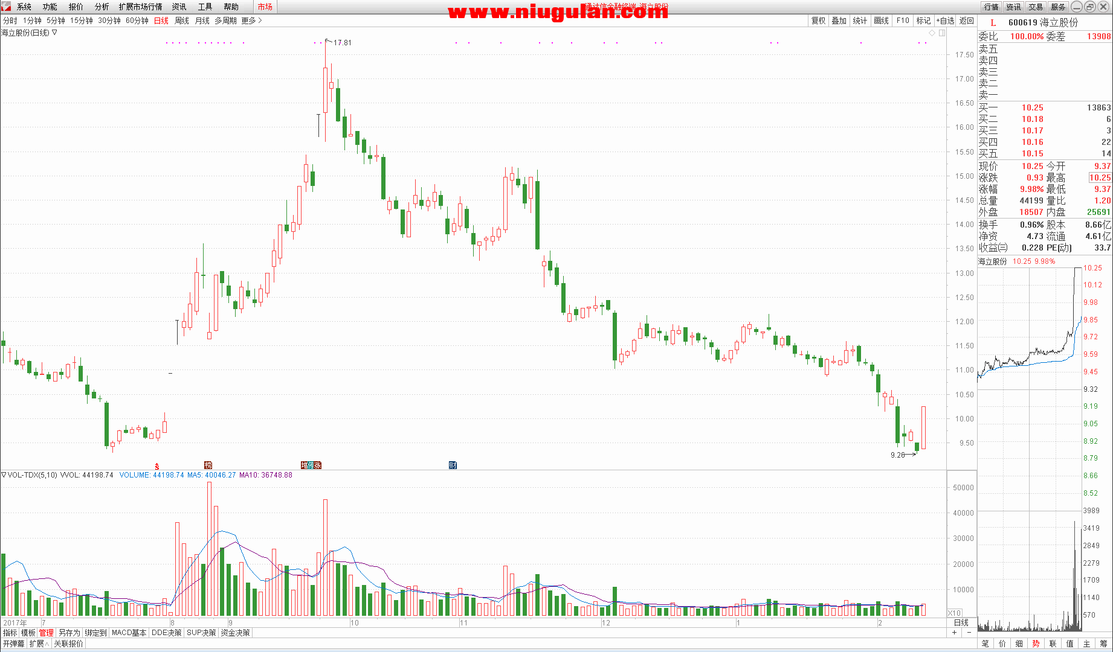
Task: Open the 工具 menu
Action: tap(205, 7)
